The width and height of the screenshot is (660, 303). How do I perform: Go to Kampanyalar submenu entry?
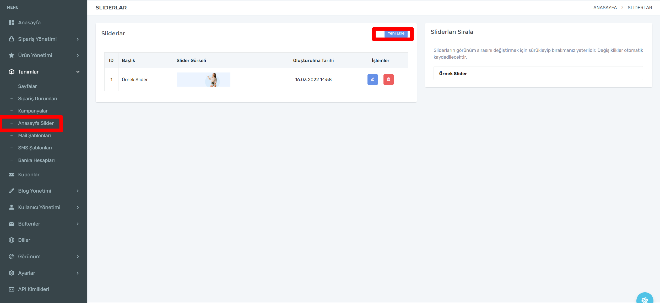coord(33,111)
